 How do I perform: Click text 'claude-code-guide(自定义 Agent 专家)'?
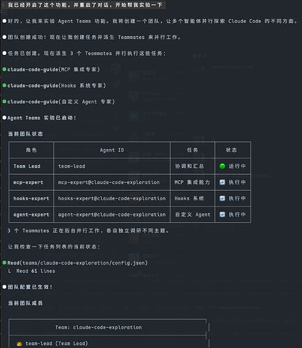61,102
